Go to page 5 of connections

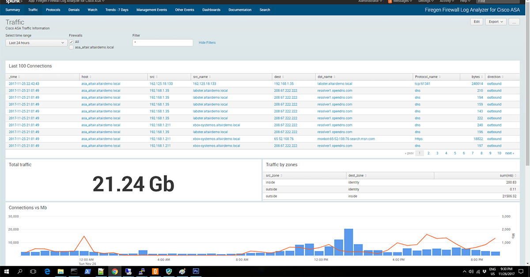[455, 153]
